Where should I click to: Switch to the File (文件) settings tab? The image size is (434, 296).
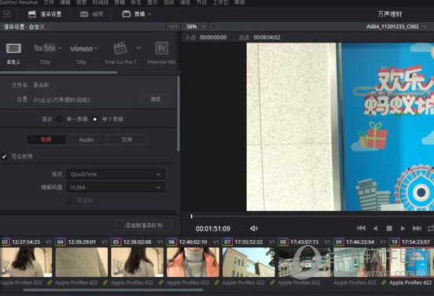[x=127, y=139]
